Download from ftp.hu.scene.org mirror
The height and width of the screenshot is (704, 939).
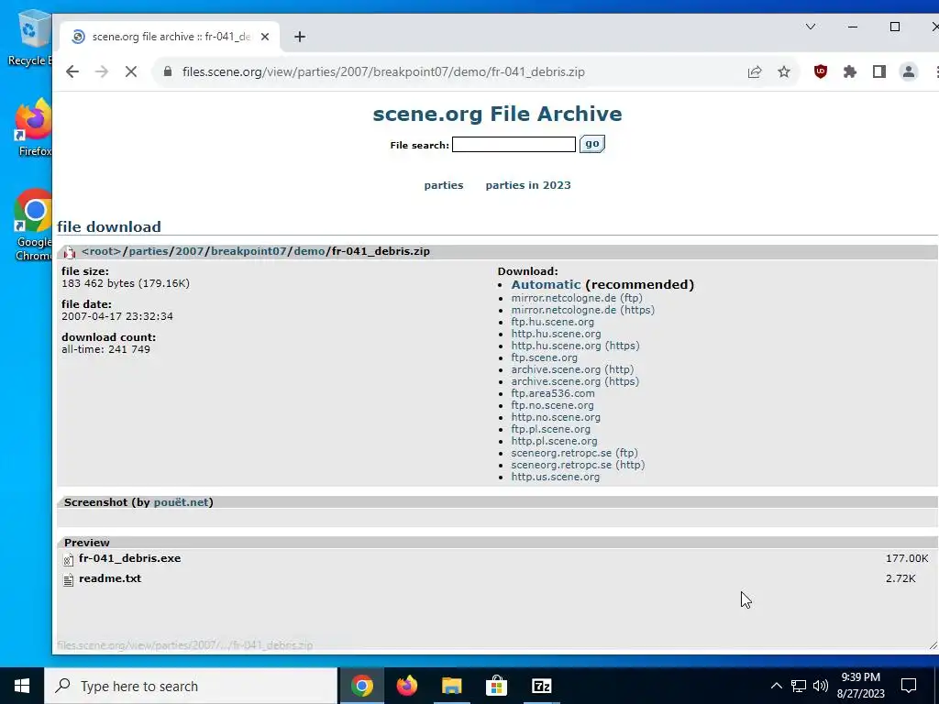[x=553, y=322]
